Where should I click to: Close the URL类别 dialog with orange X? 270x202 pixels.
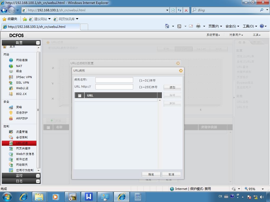[181, 70]
